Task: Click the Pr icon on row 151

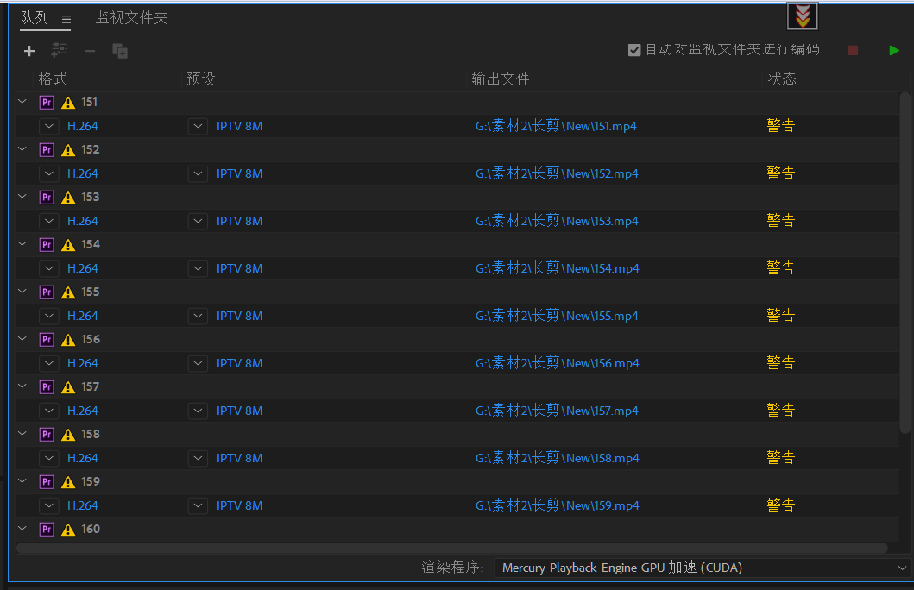Action: (x=46, y=102)
